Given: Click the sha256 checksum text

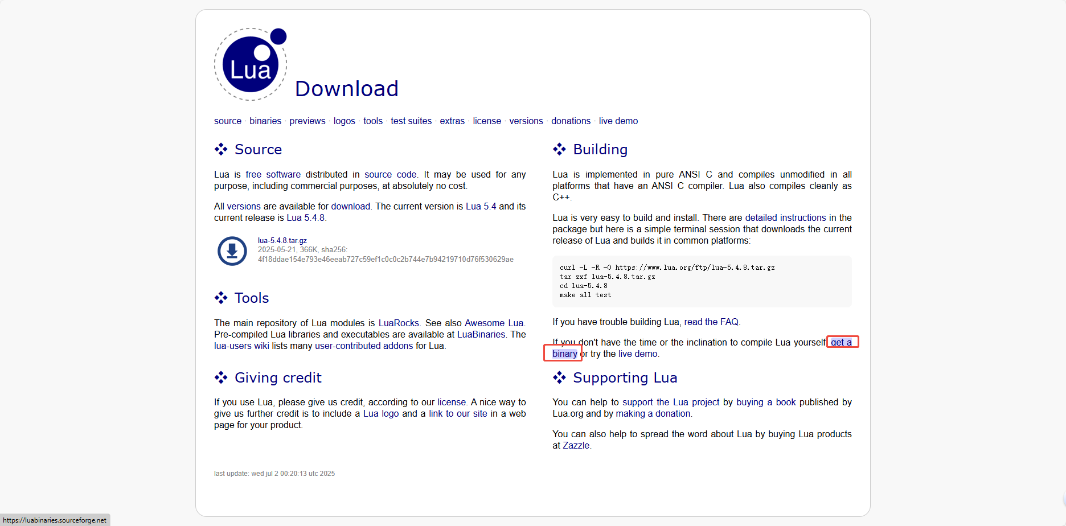Looking at the screenshot, I should pos(386,259).
